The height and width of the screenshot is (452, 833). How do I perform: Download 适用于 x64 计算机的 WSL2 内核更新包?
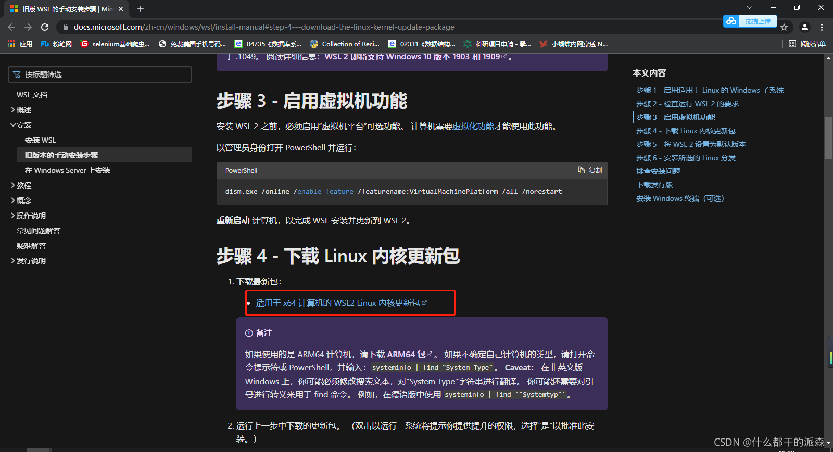pyautogui.click(x=341, y=303)
